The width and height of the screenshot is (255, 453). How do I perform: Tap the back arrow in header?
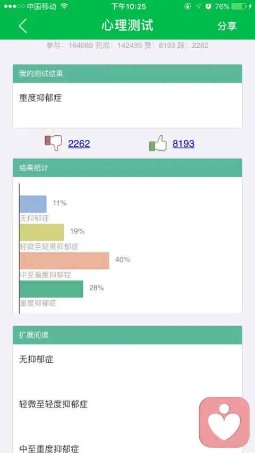(23, 25)
